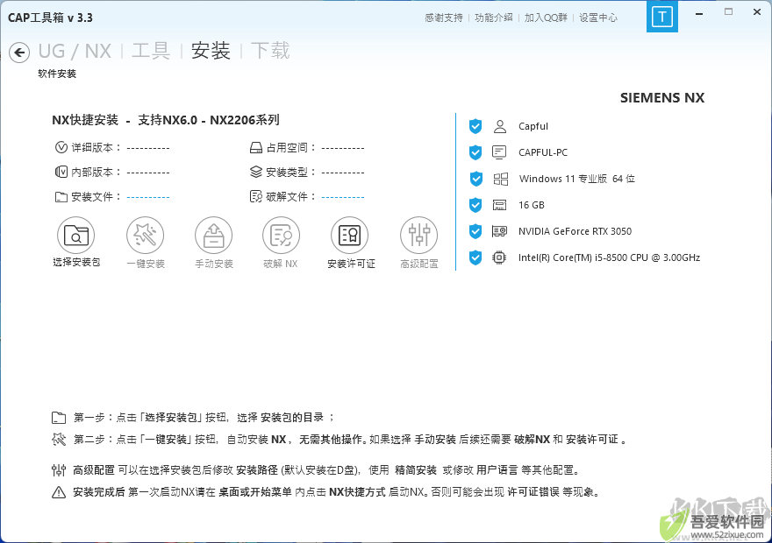Click the CPU chip icon for i5-8500
Screen dimensions: 772x543
click(x=499, y=257)
